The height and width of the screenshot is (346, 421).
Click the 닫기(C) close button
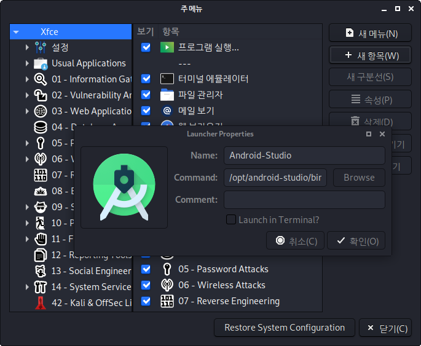(x=385, y=328)
